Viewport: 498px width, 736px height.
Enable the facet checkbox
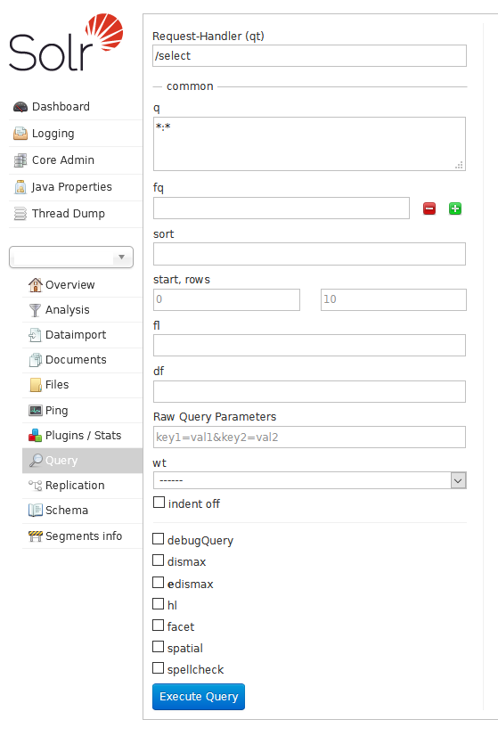159,626
